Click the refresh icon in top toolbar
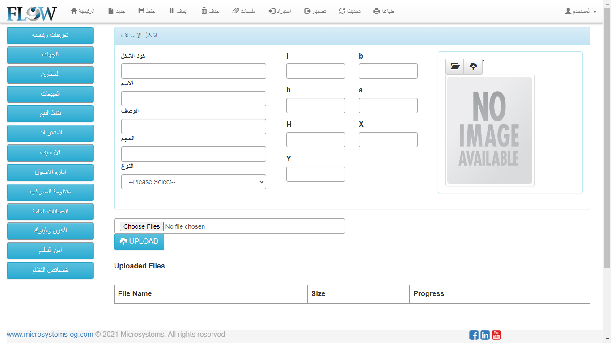This screenshot has width=611, height=343. 342,11
